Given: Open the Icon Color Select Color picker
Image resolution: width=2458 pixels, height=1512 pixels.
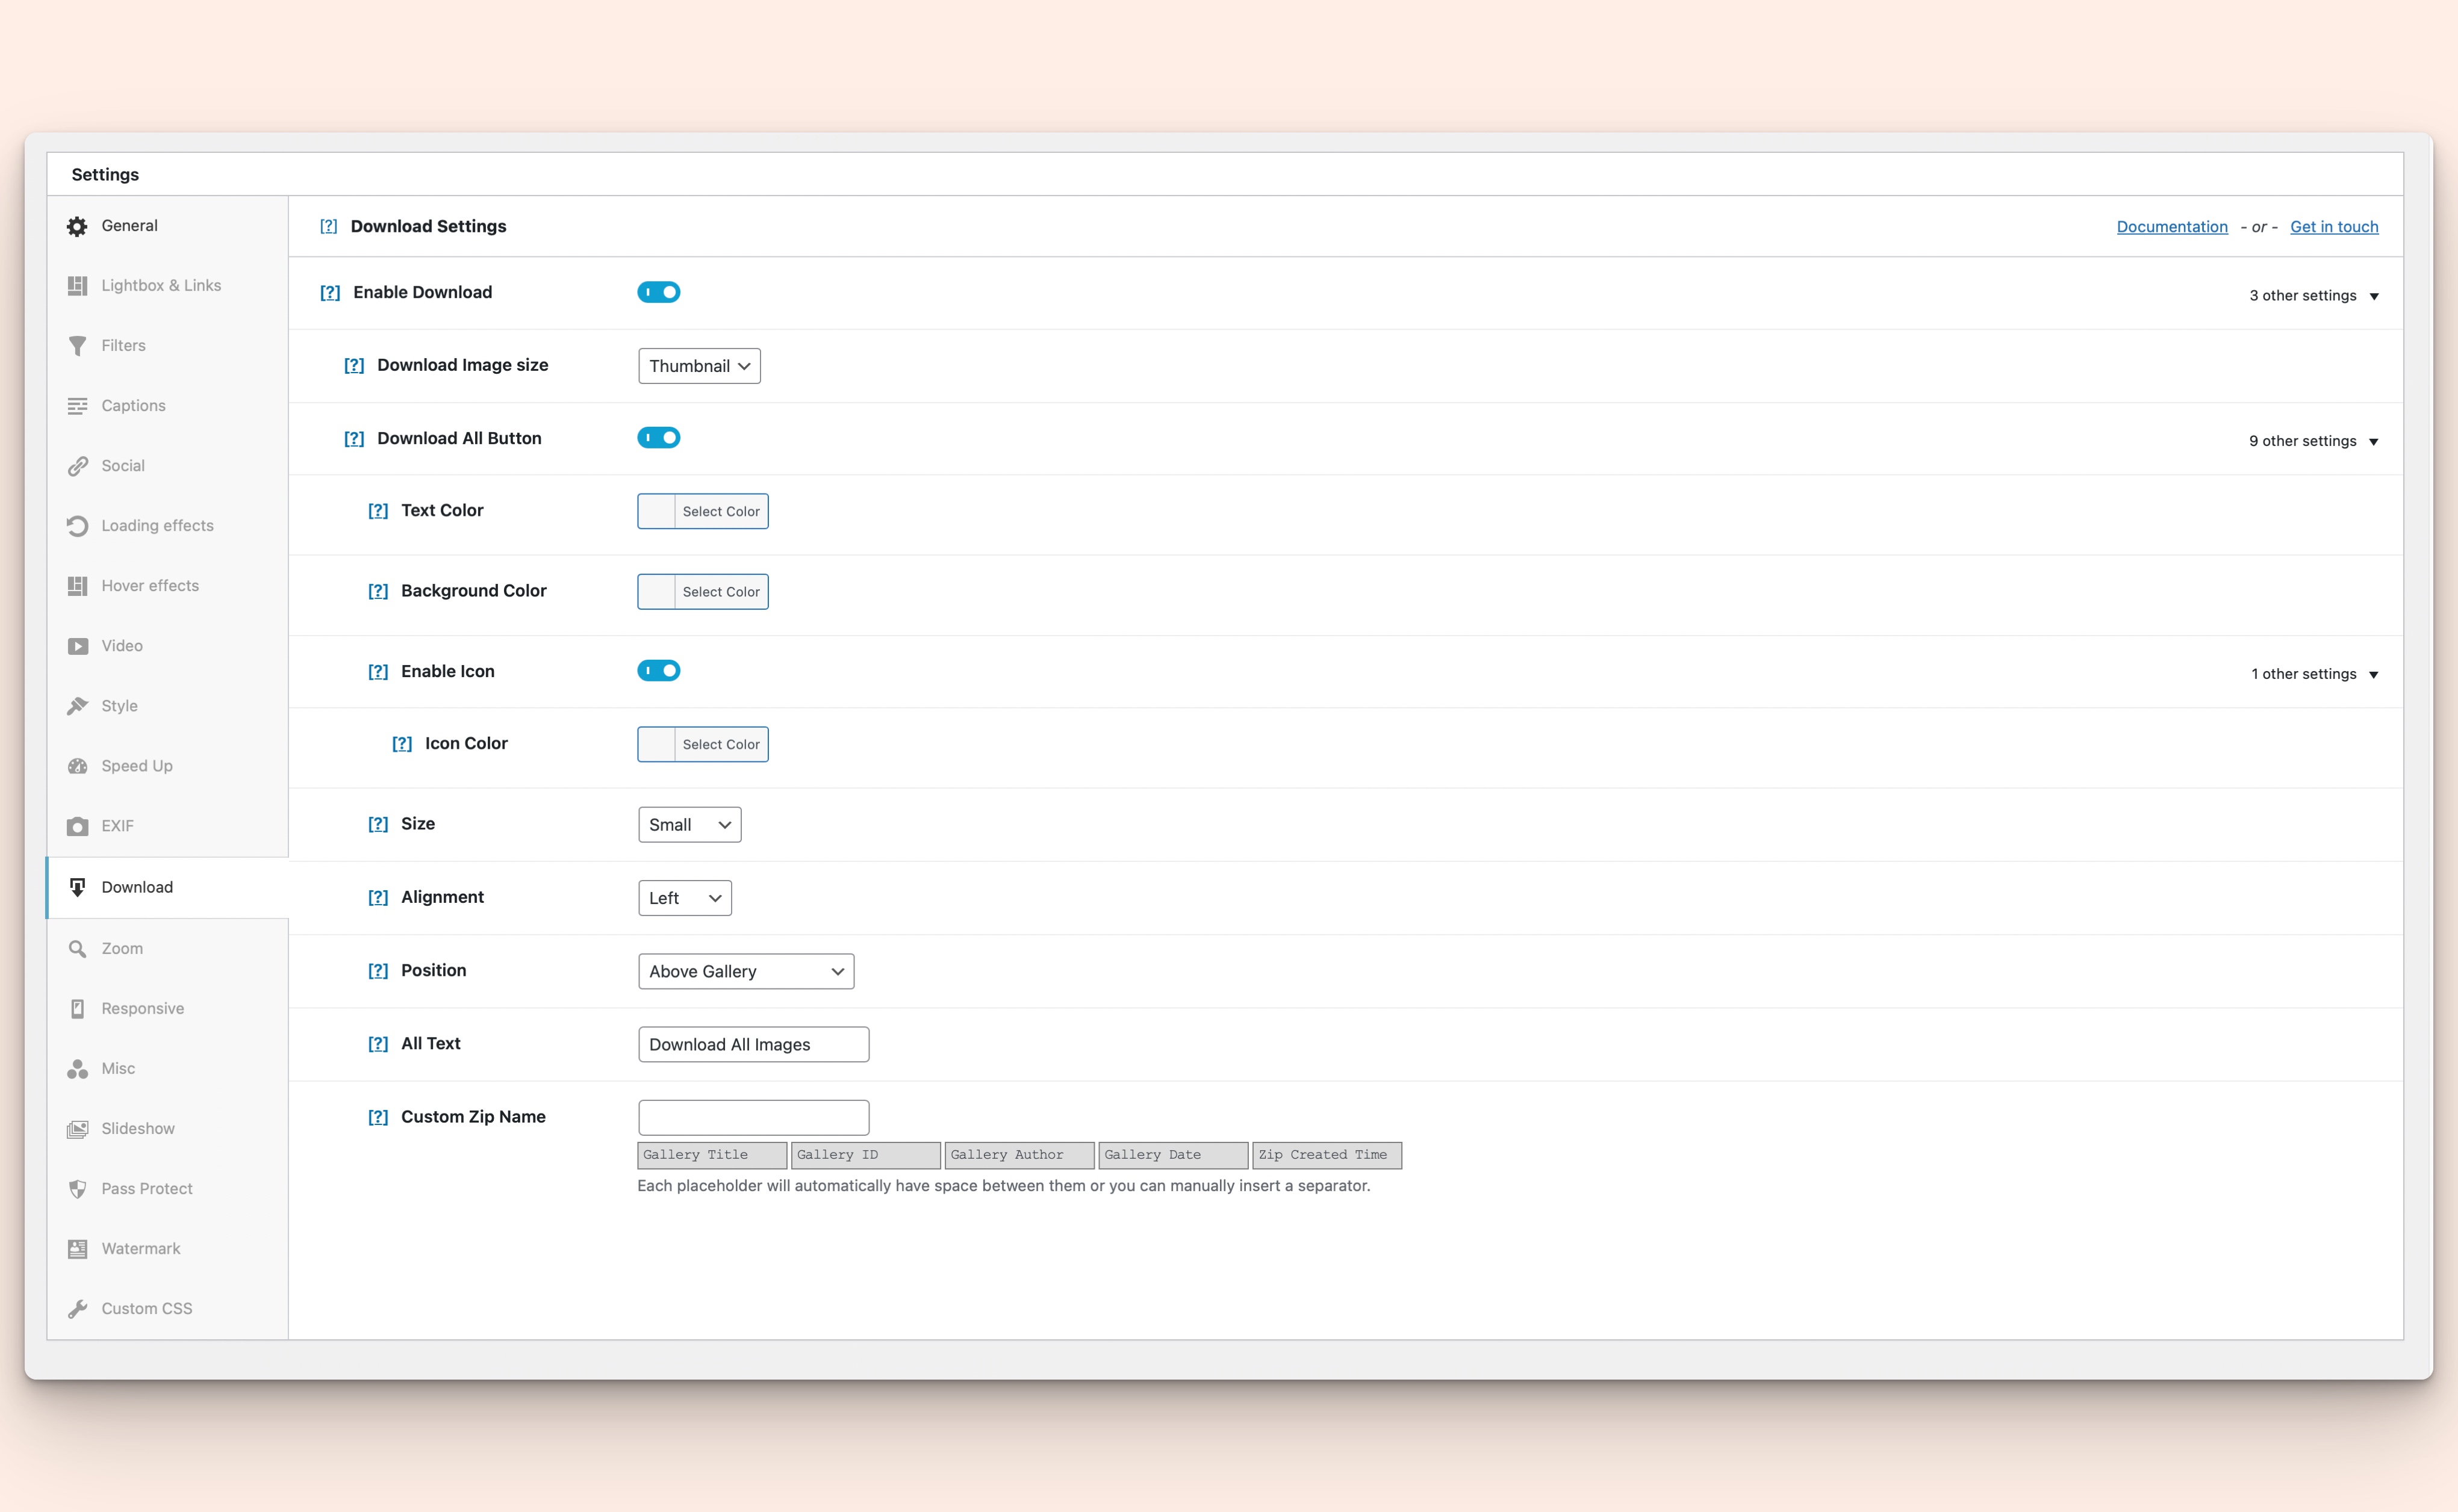Looking at the screenshot, I should 703,744.
